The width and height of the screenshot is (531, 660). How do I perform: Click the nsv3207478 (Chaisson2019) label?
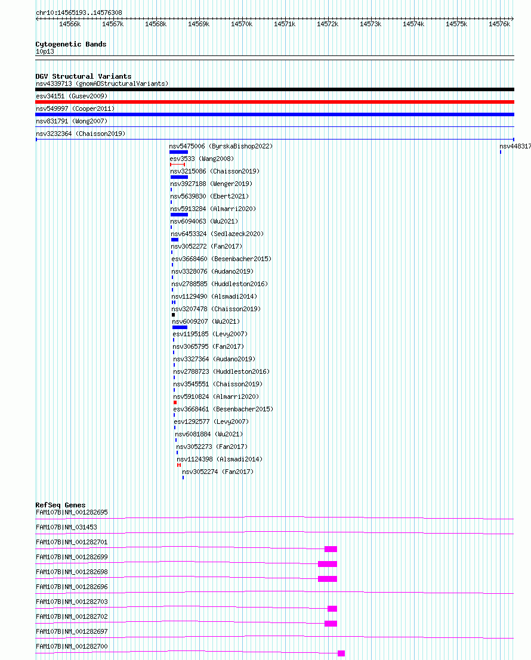point(216,309)
